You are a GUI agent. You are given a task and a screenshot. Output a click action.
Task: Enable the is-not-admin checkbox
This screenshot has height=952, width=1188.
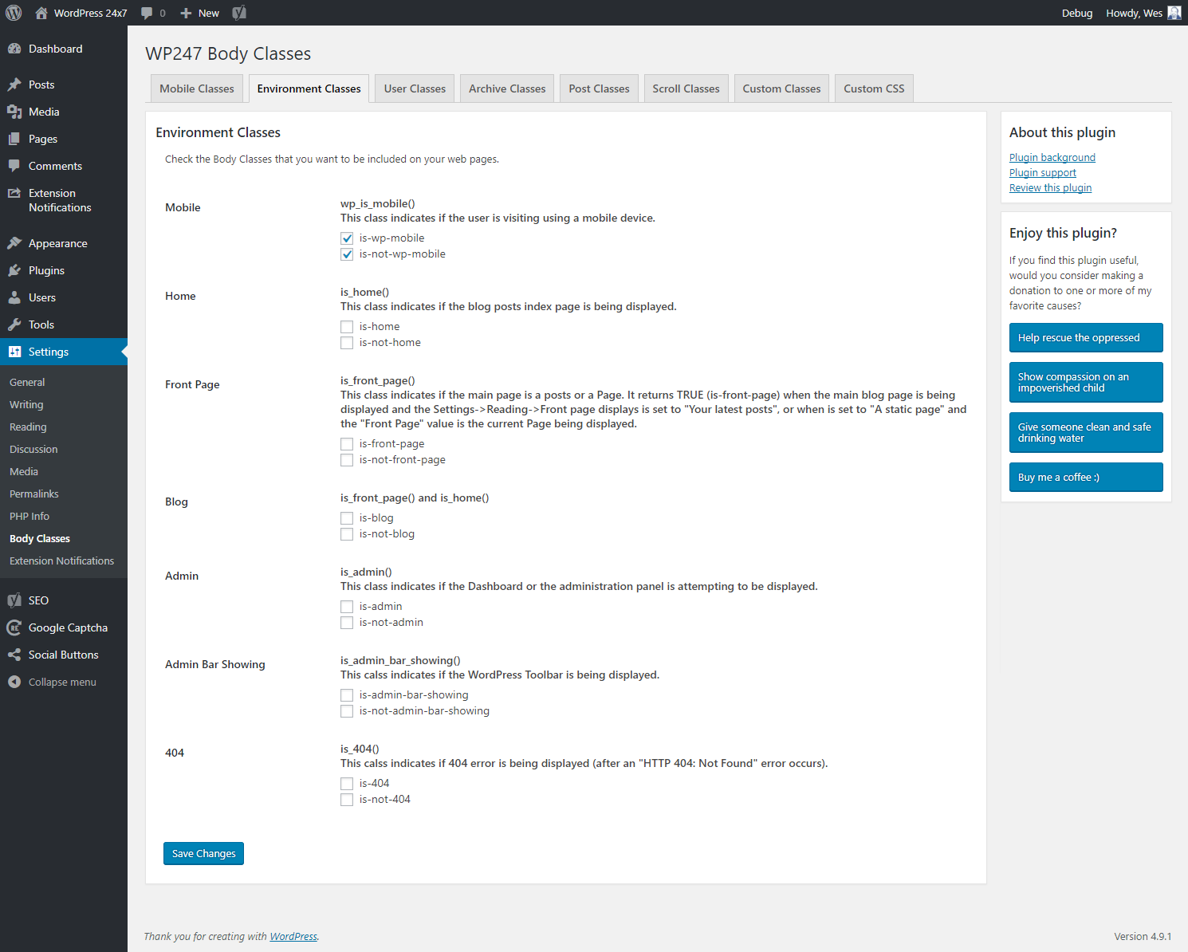coord(347,623)
